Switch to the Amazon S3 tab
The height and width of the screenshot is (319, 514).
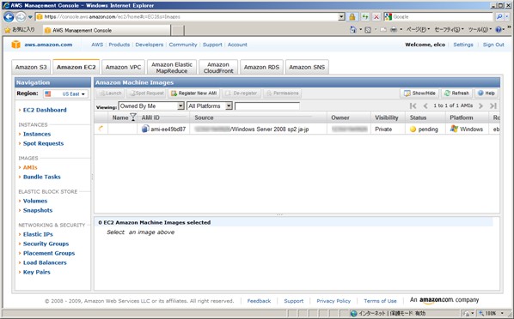pos(31,67)
